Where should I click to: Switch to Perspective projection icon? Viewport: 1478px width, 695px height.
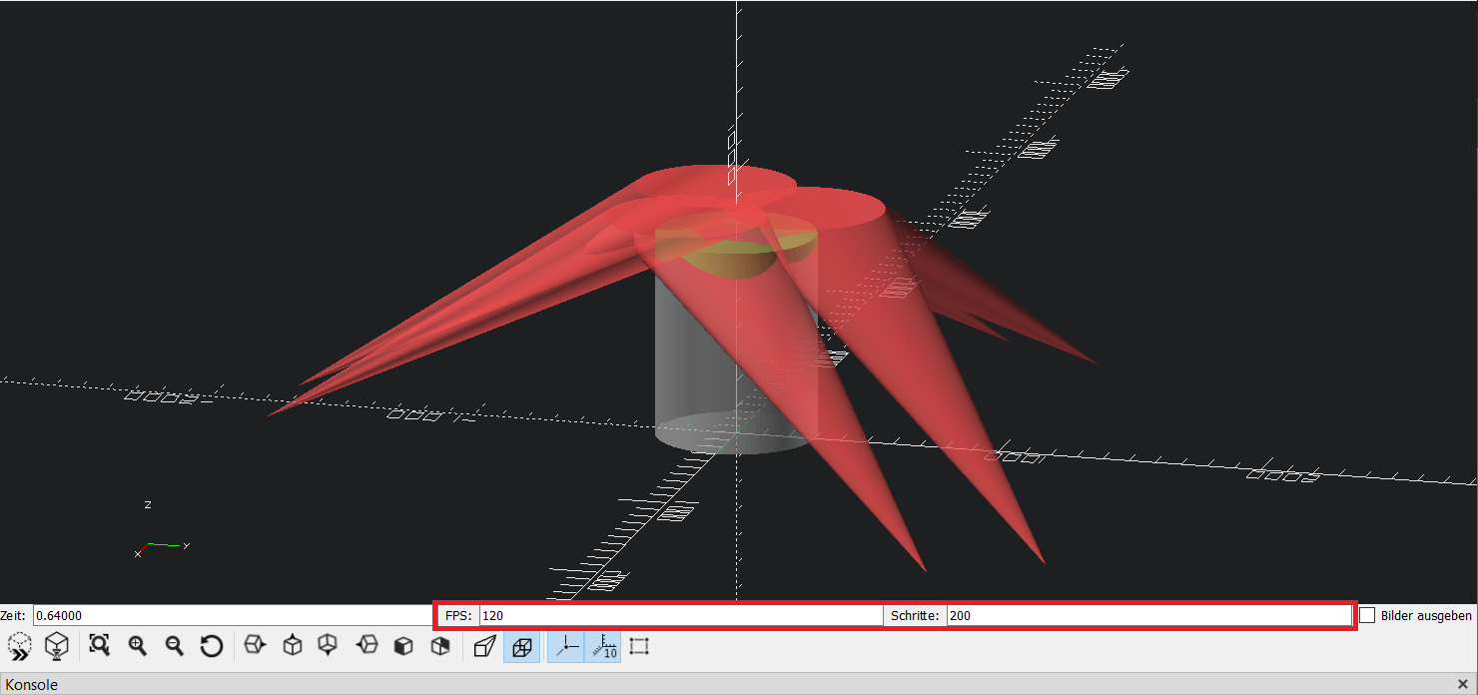484,646
